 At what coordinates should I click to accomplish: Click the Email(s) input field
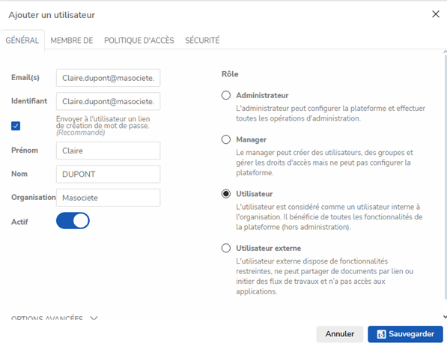[108, 78]
